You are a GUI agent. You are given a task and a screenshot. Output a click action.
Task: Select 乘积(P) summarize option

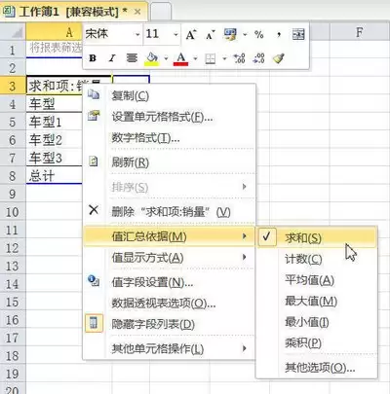(317, 342)
